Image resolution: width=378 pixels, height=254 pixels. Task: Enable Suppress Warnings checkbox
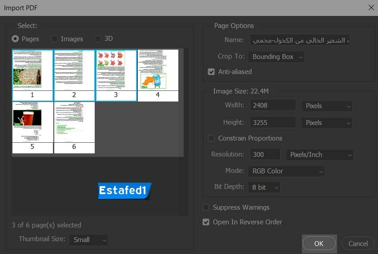[x=206, y=207]
